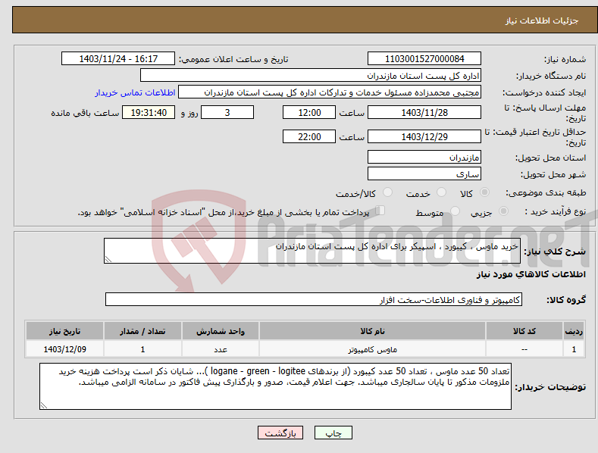The image size is (598, 453).
Task: Click the response deadline date 1403/11/28
Action: pos(424,112)
